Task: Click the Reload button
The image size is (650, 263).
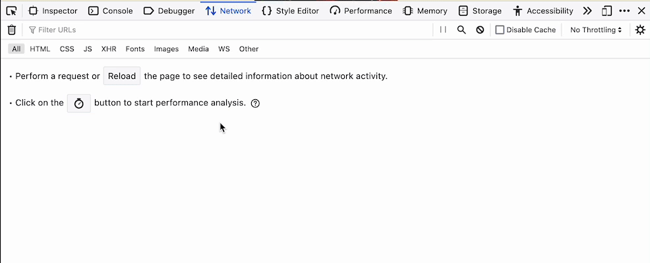Action: [122, 76]
